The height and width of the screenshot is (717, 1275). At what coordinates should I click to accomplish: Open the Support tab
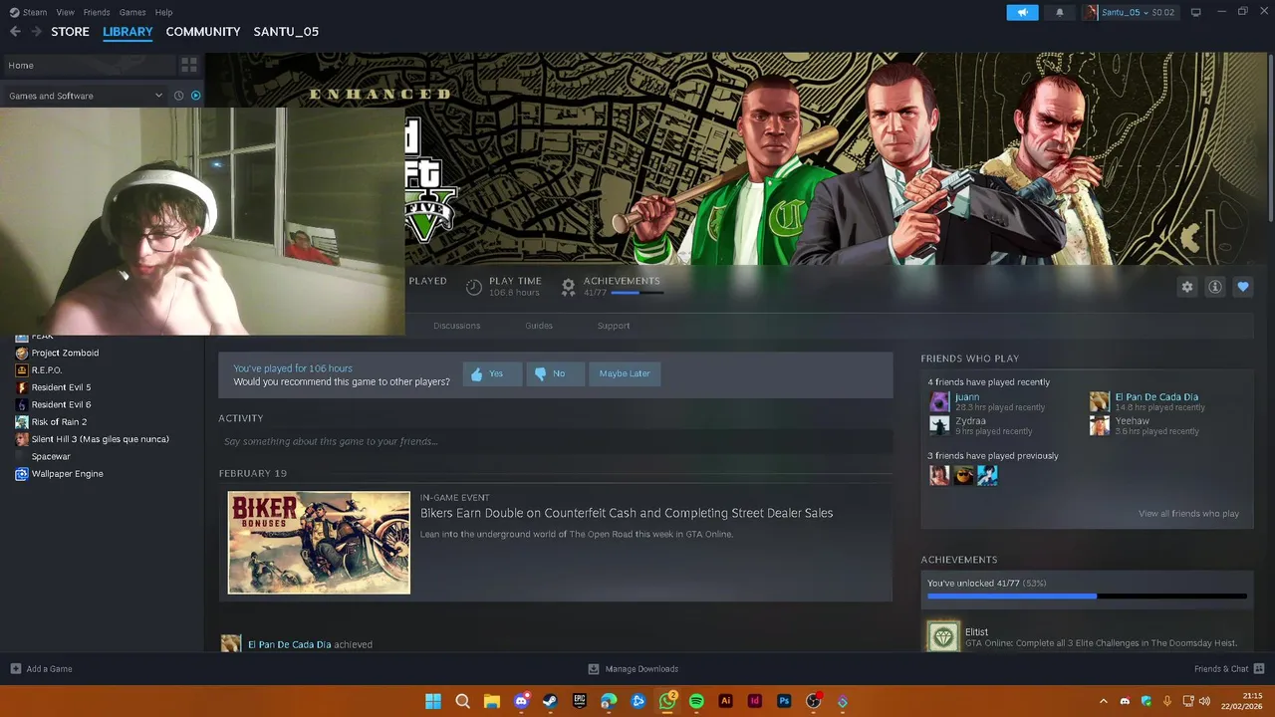[614, 326]
